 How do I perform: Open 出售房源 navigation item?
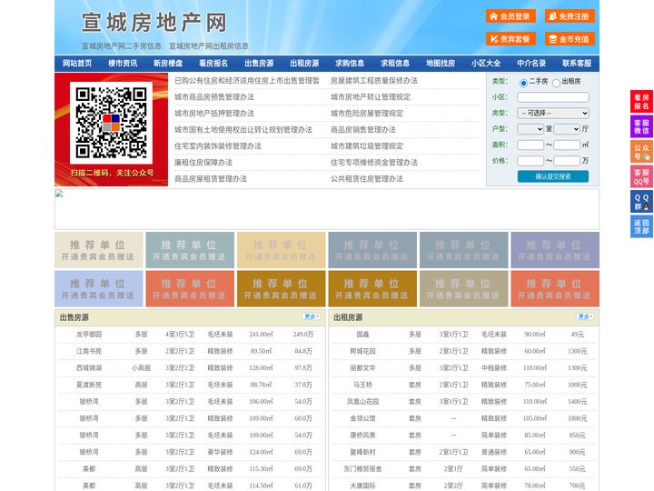coord(259,64)
